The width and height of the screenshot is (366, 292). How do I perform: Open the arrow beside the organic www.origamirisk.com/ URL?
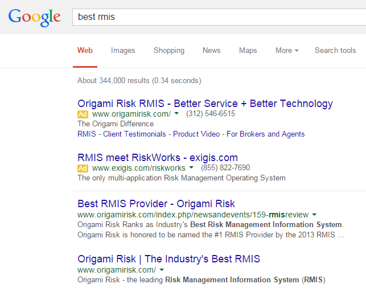[162, 270]
